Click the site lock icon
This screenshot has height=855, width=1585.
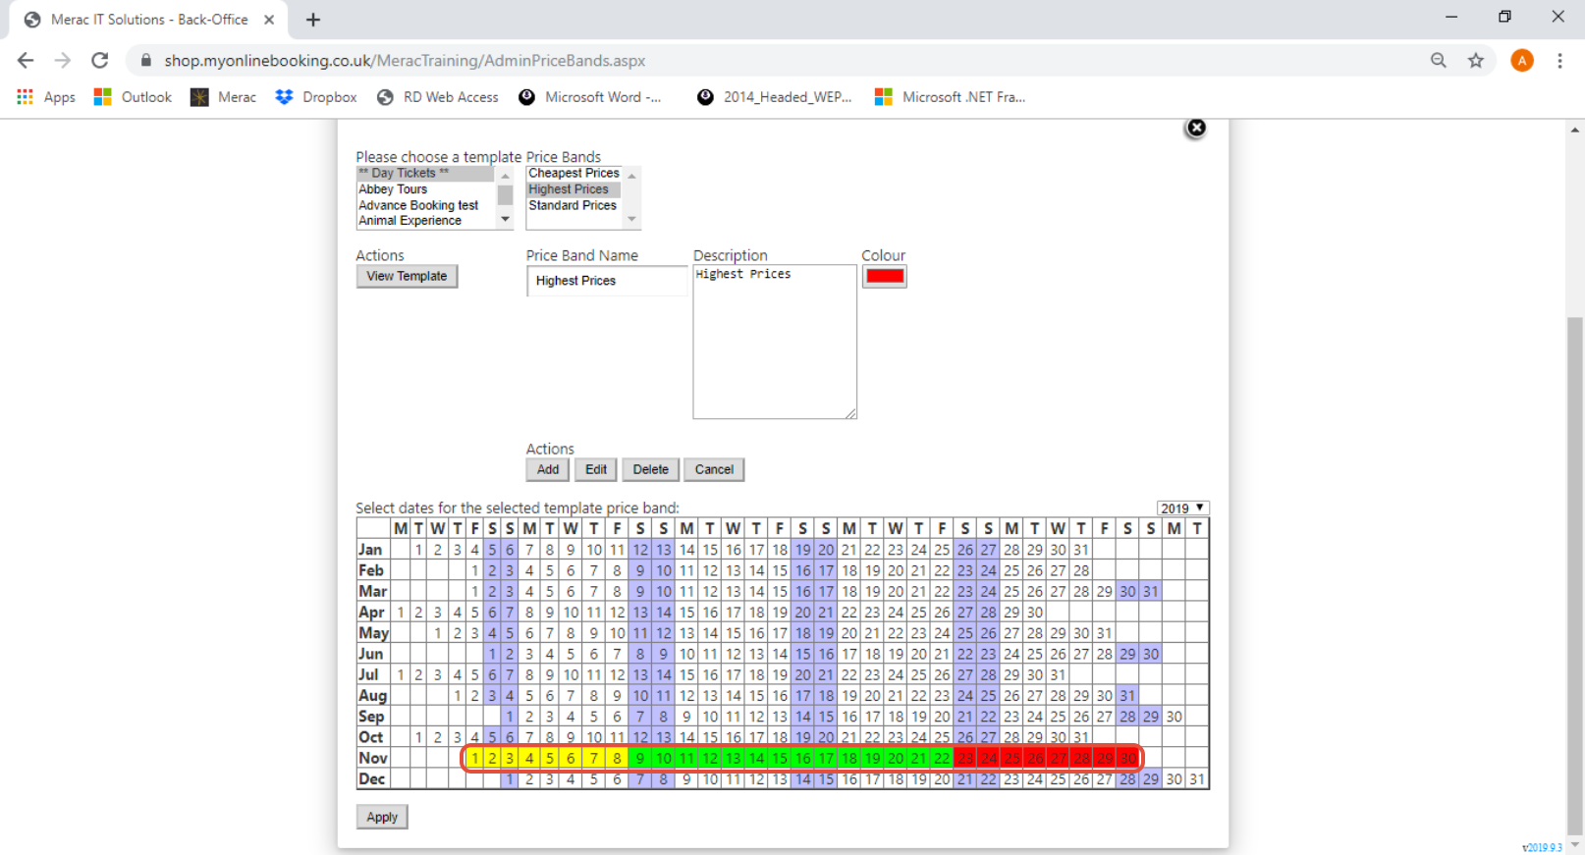click(145, 61)
